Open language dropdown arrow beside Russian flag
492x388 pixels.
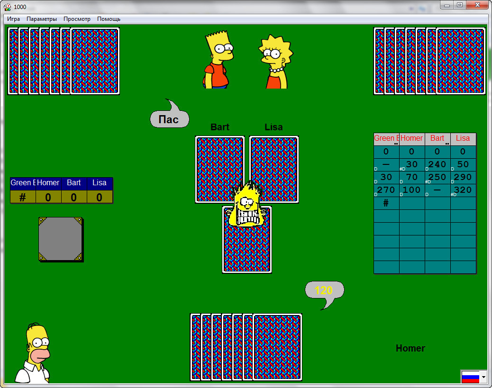coord(483,377)
